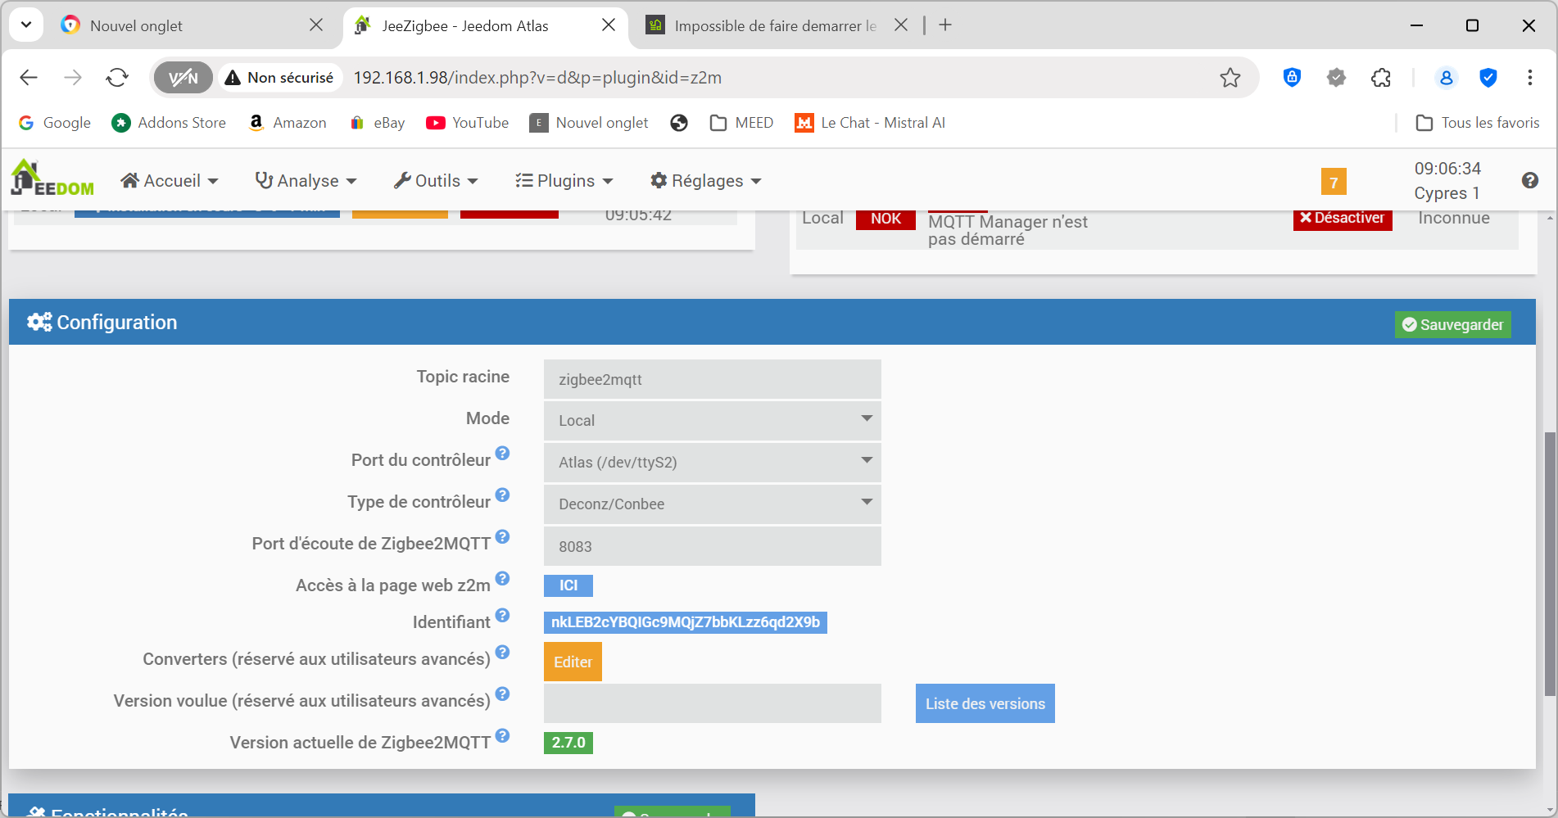This screenshot has width=1558, height=818.
Task: Open the Type de contrôleur dropdown
Action: (712, 504)
